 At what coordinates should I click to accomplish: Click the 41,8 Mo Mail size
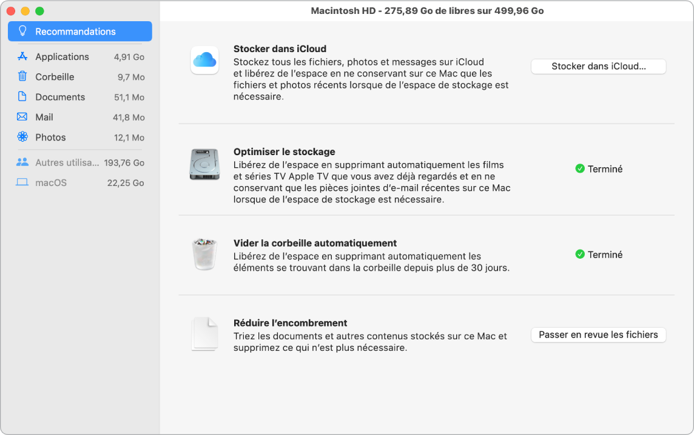(x=129, y=118)
